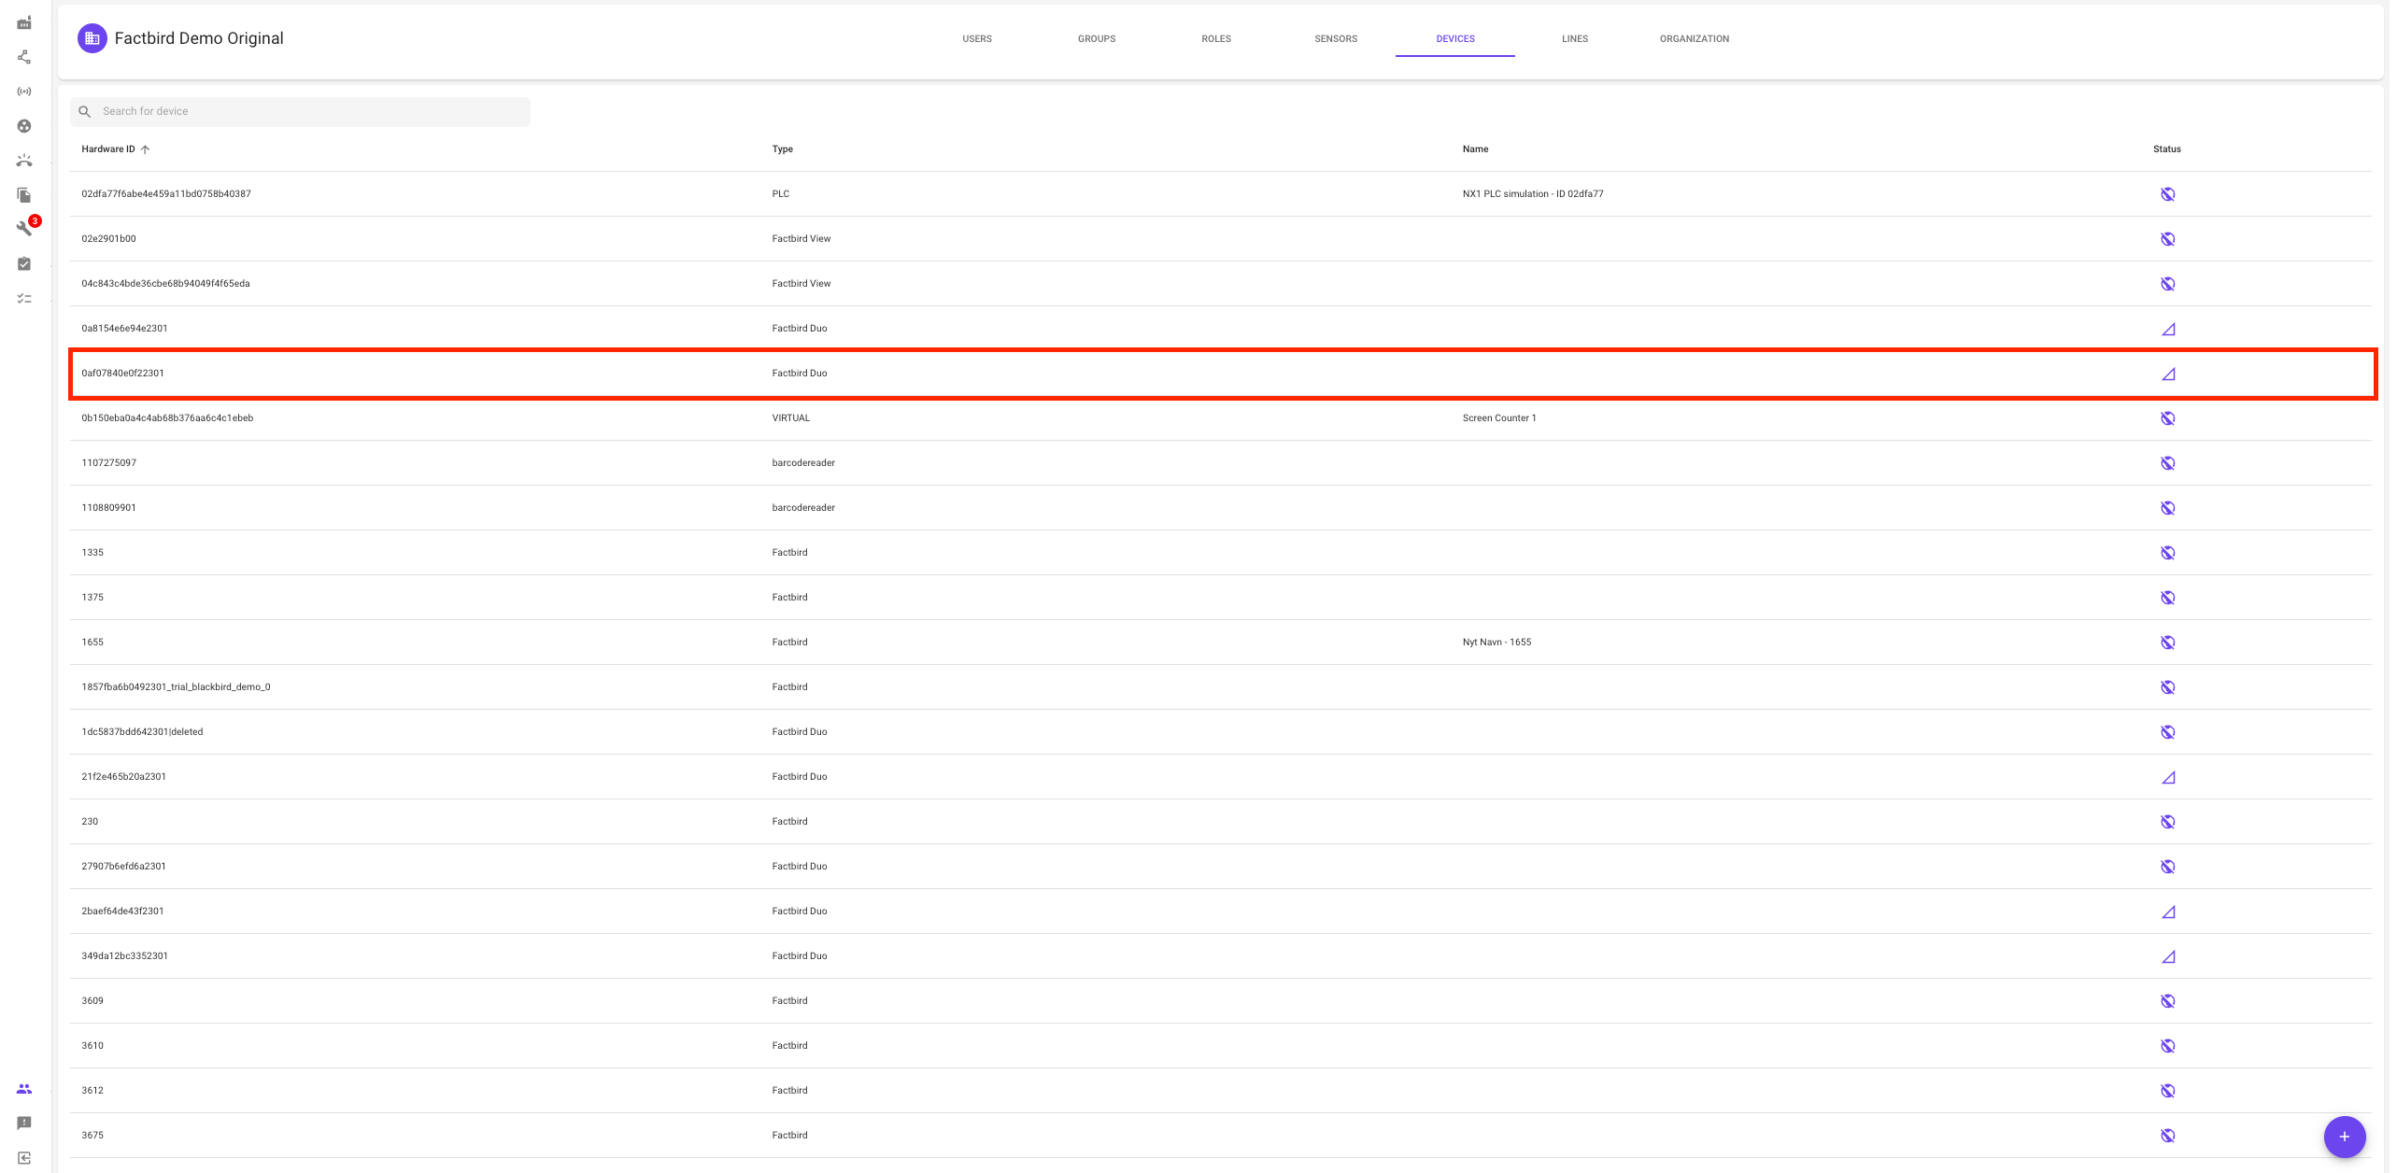The height and width of the screenshot is (1173, 2397).
Task: Select hardware ID 04c843c4bde36cbe68b94049f4f65eda
Action: (x=165, y=284)
